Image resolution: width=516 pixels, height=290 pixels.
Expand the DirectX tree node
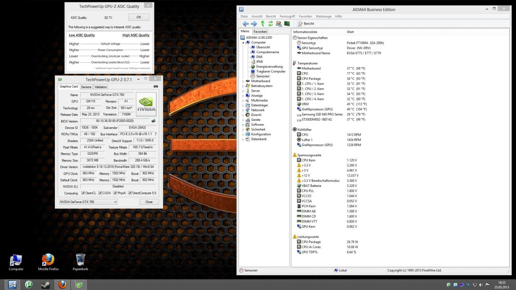click(x=243, y=115)
